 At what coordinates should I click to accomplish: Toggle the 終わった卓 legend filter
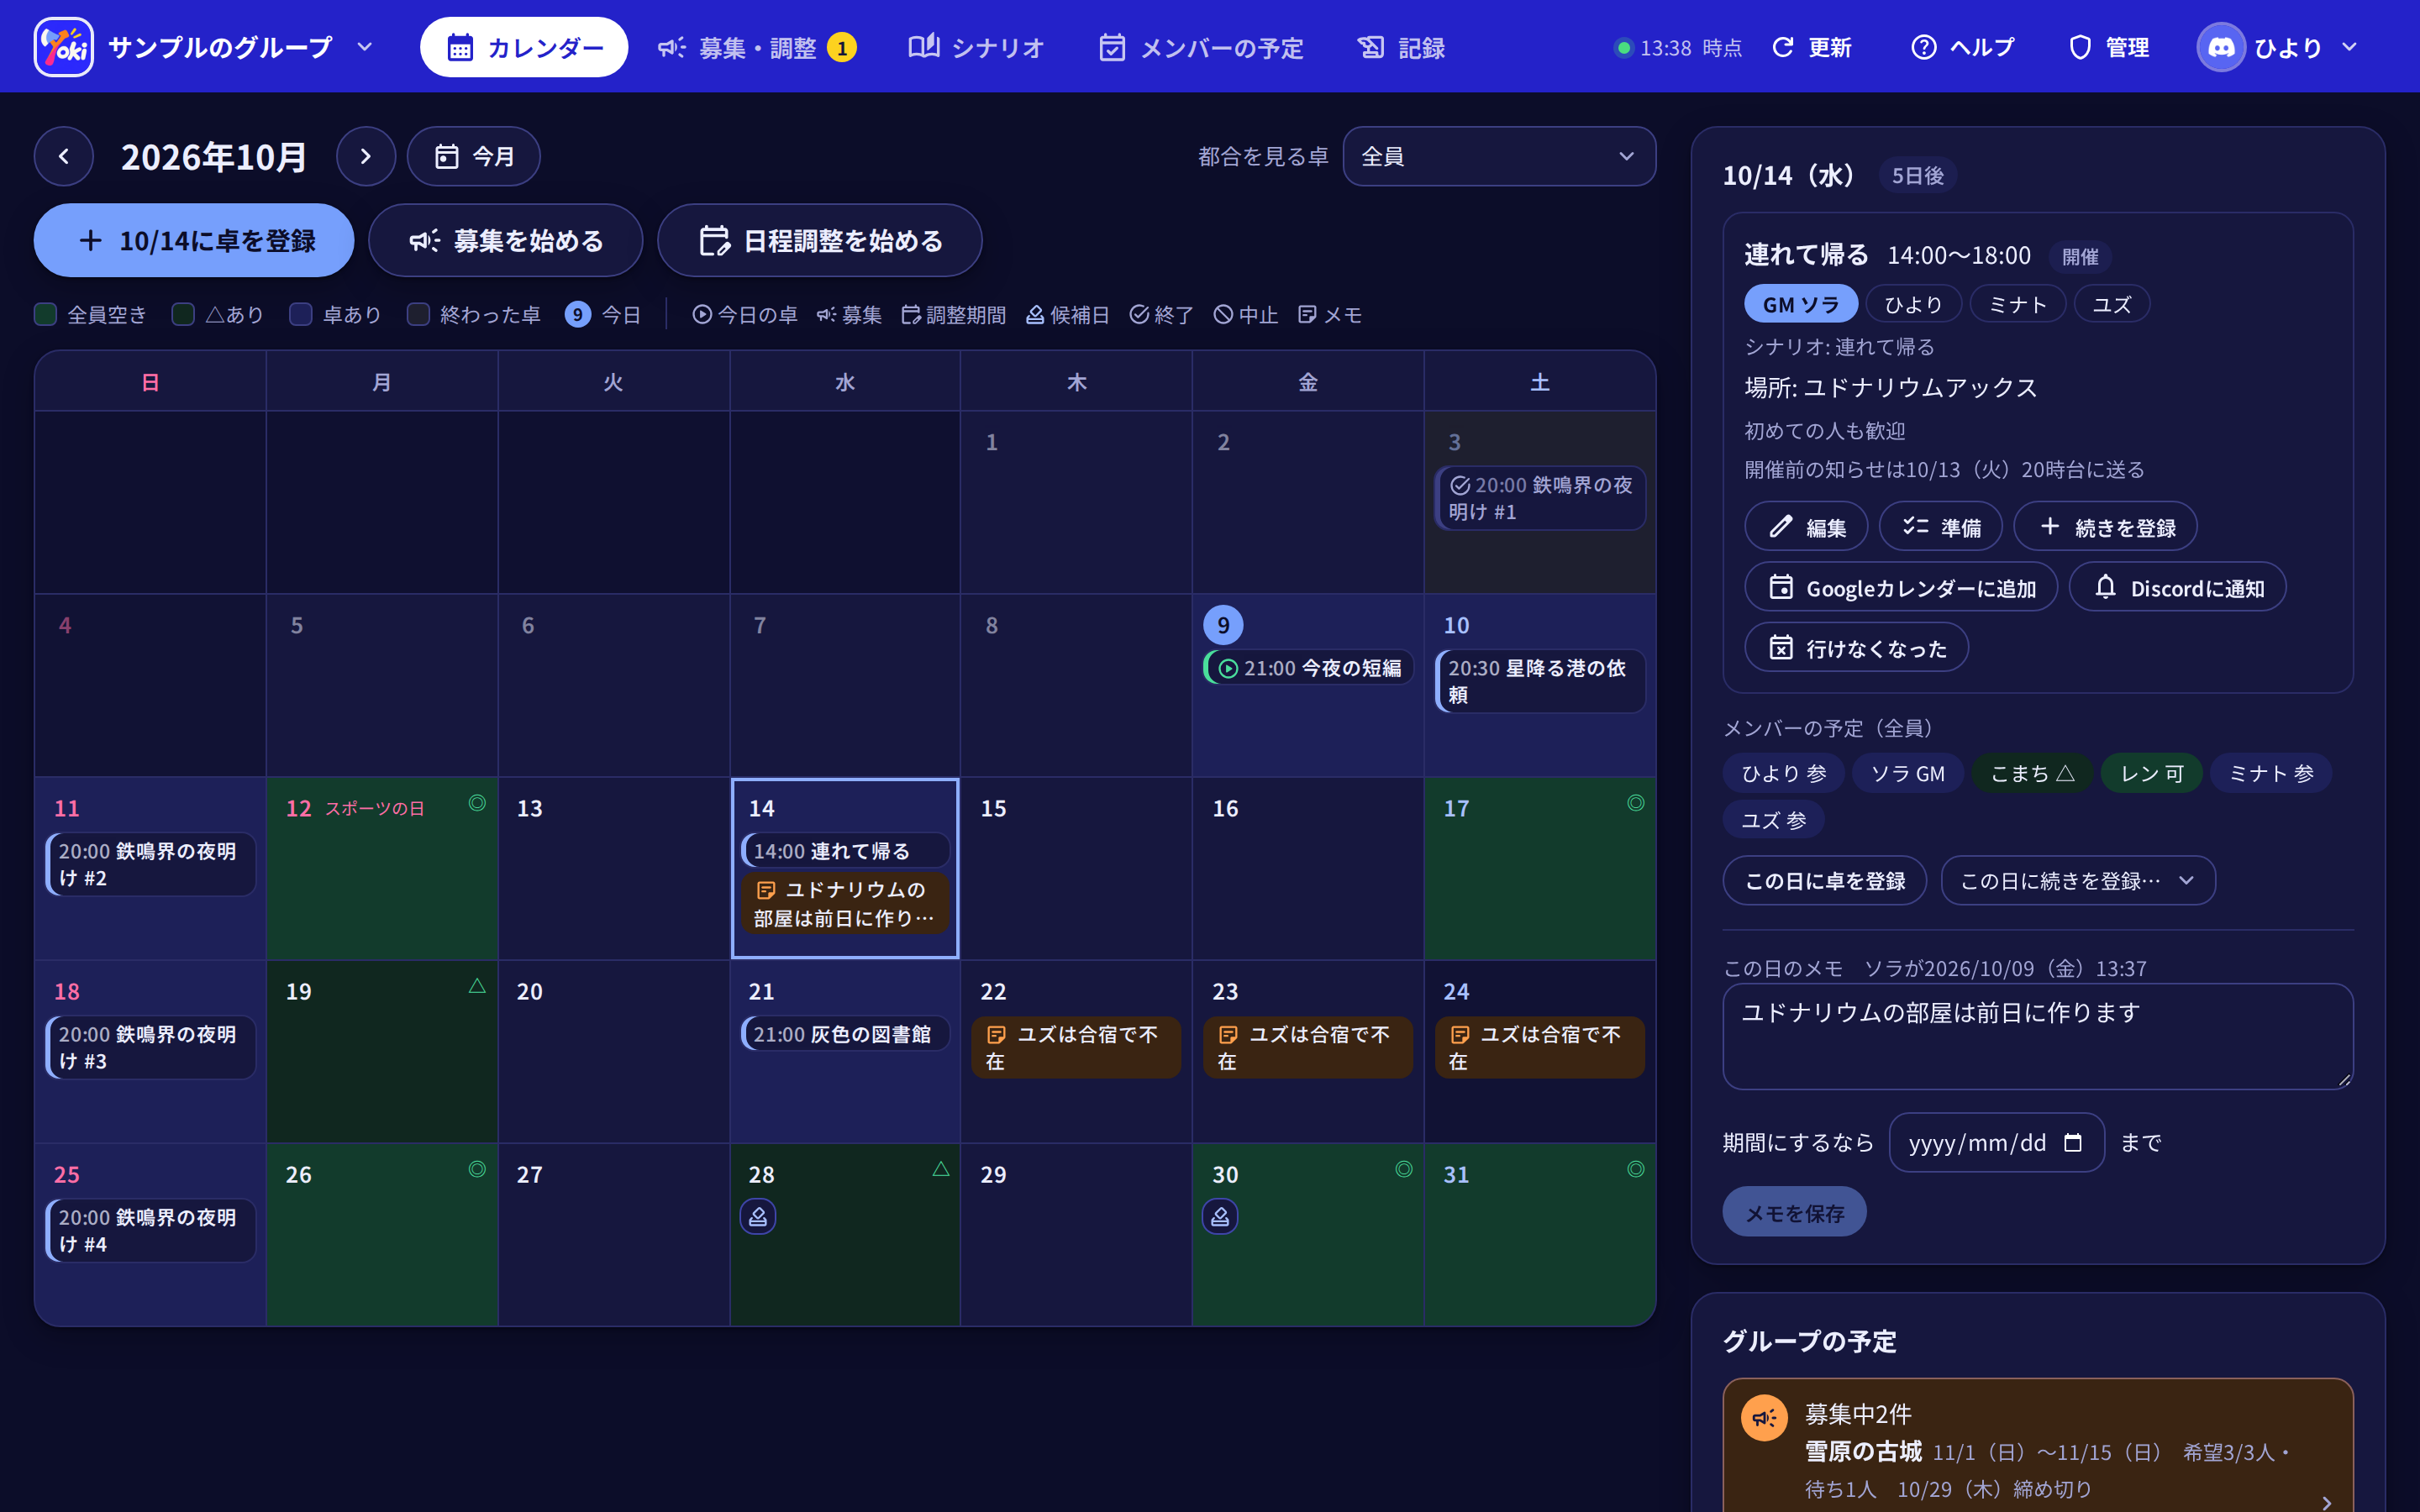tap(474, 315)
